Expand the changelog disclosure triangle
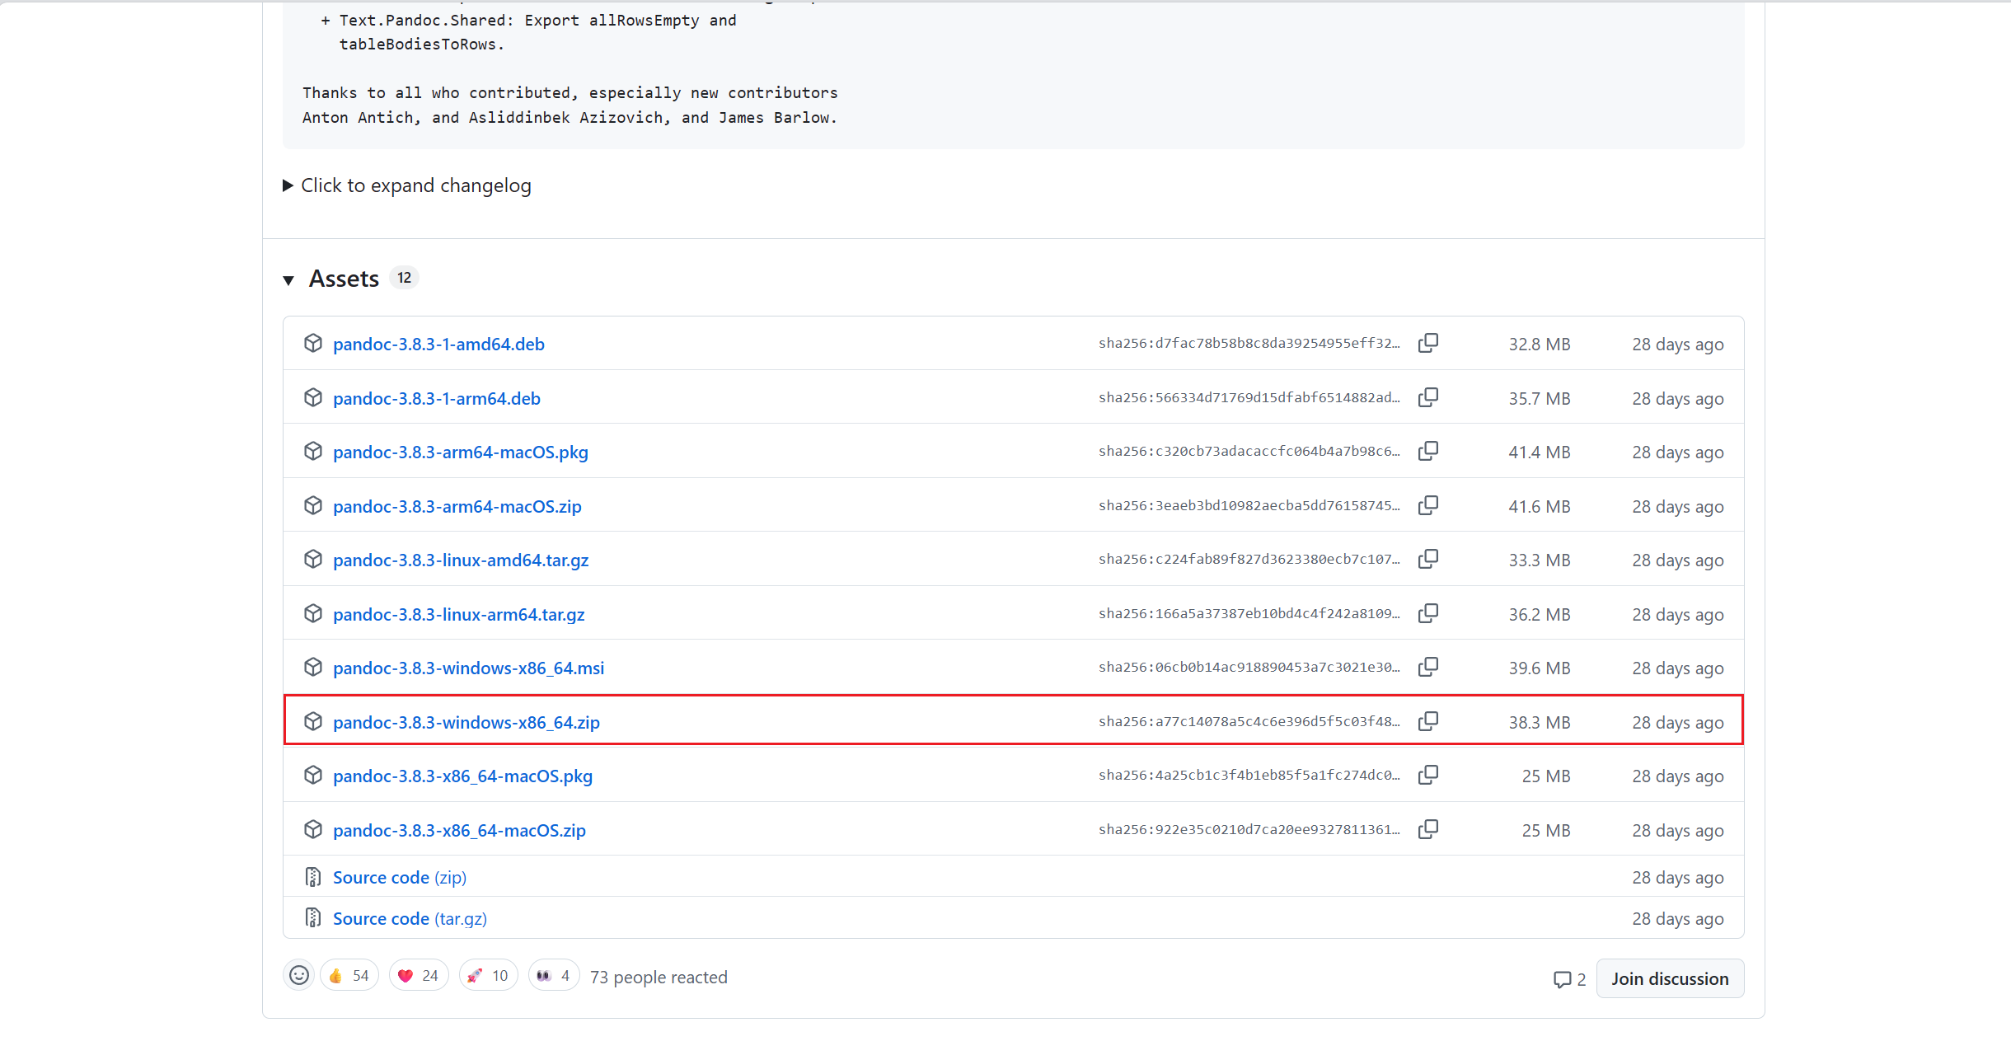Image resolution: width=2011 pixels, height=1041 pixels. [x=288, y=185]
